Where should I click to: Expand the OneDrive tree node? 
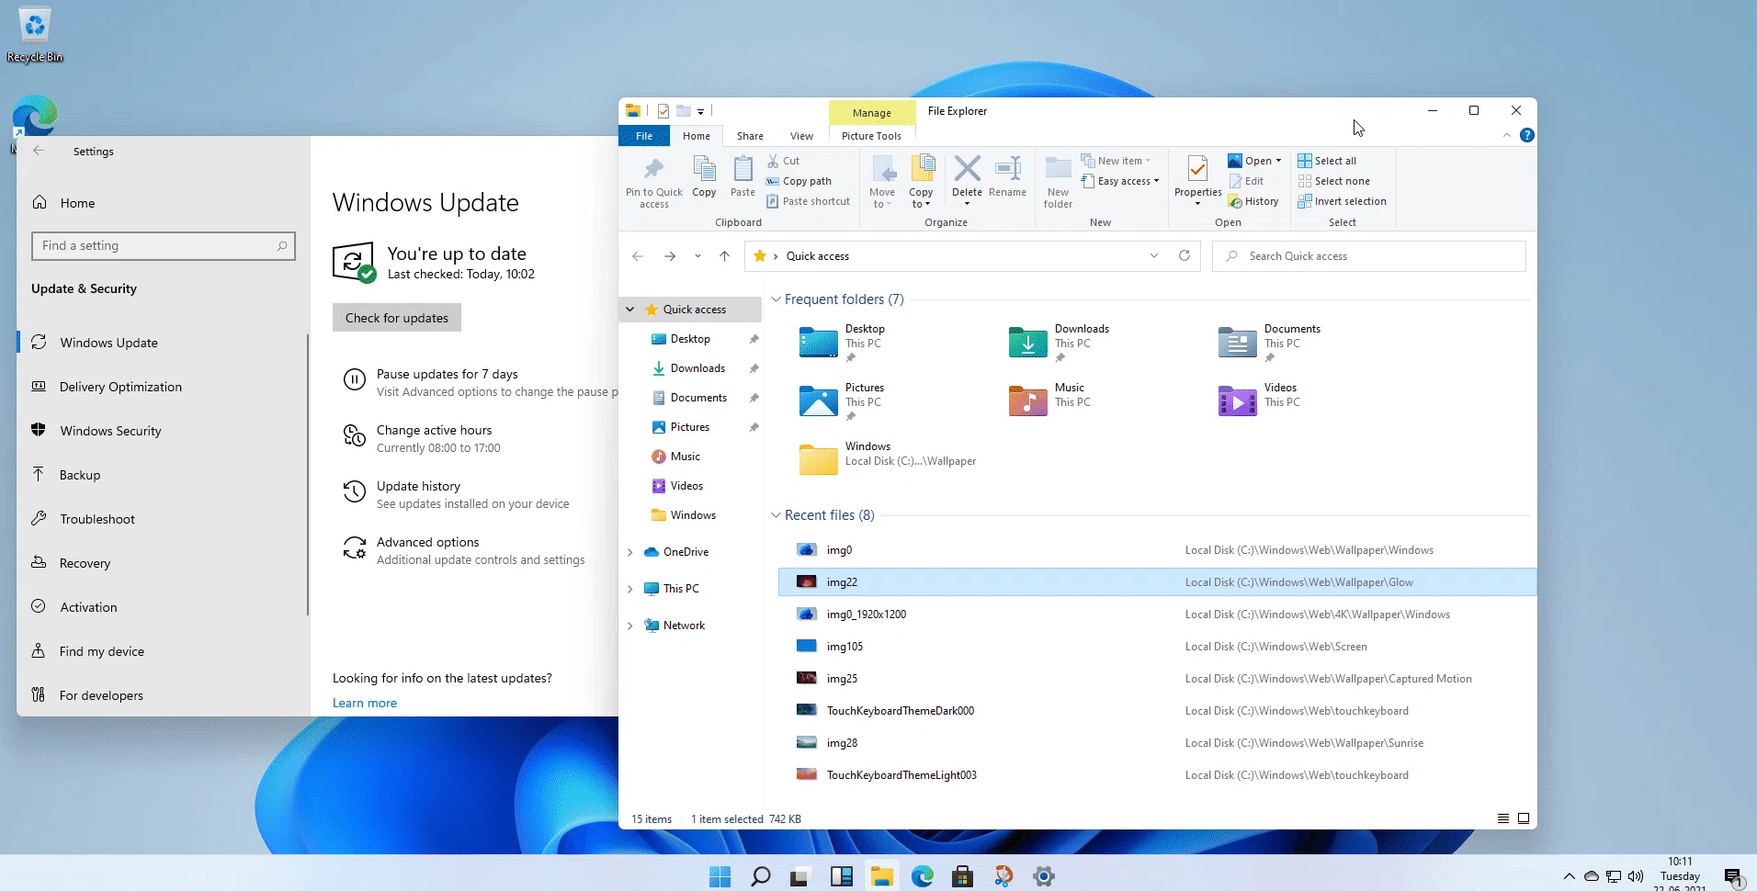click(x=629, y=552)
